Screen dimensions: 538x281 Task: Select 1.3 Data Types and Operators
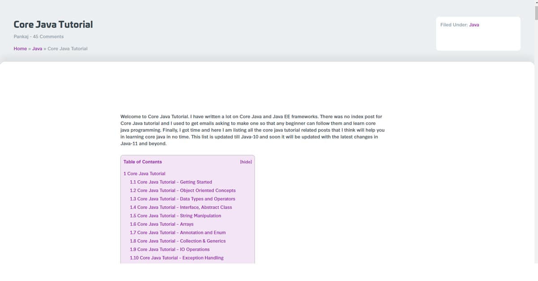(182, 199)
